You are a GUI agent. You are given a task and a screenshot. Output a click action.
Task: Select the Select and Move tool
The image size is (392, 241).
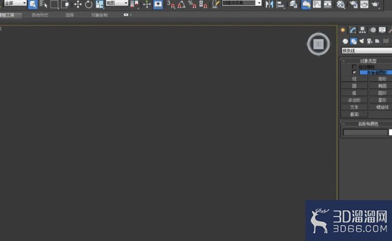click(x=78, y=4)
